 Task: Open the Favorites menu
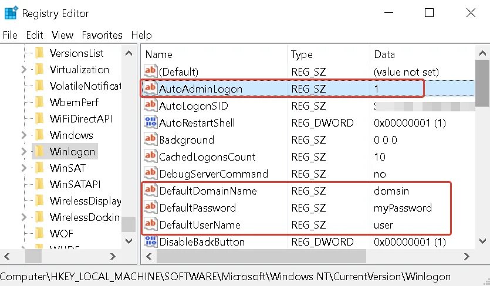(x=102, y=35)
